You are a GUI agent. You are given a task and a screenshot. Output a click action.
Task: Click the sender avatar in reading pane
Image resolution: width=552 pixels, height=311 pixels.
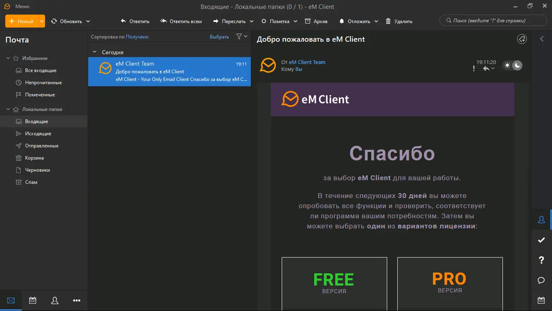coord(268,65)
